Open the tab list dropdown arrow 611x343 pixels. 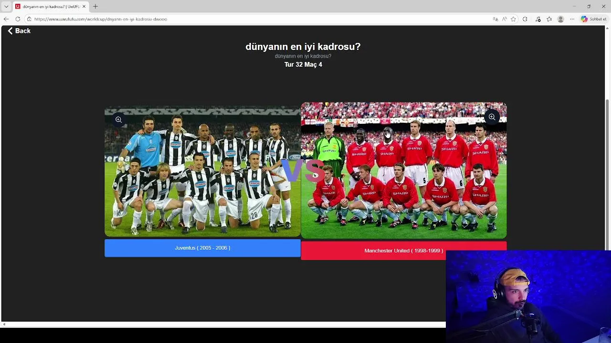tap(6, 7)
